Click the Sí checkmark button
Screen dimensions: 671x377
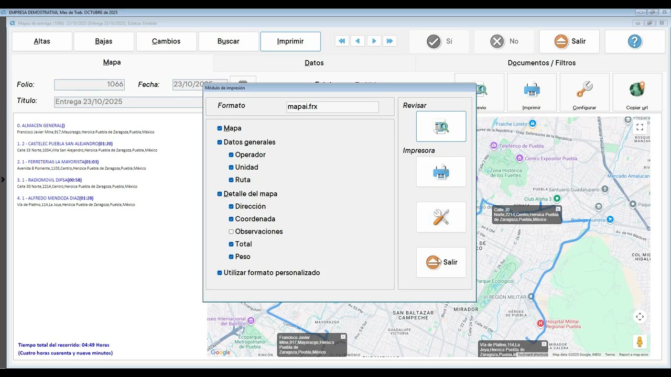pos(439,41)
